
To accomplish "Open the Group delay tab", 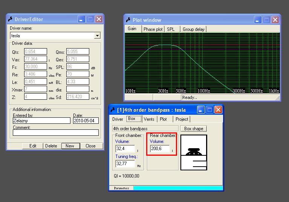I will click(x=193, y=29).
